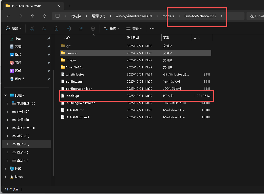Screen dimensions: 264x194
Task: Open the See more ellipsis menu
Action: point(152,29)
